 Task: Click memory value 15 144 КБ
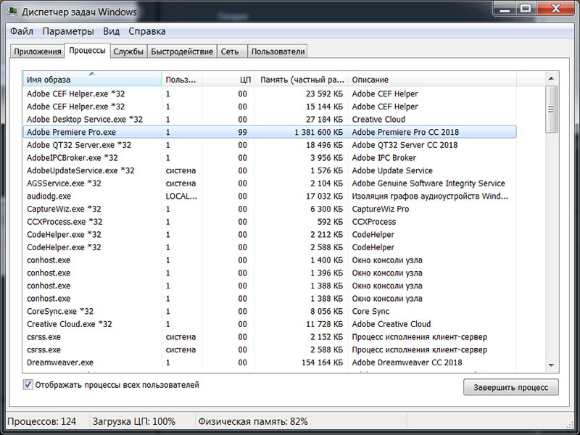pos(324,107)
